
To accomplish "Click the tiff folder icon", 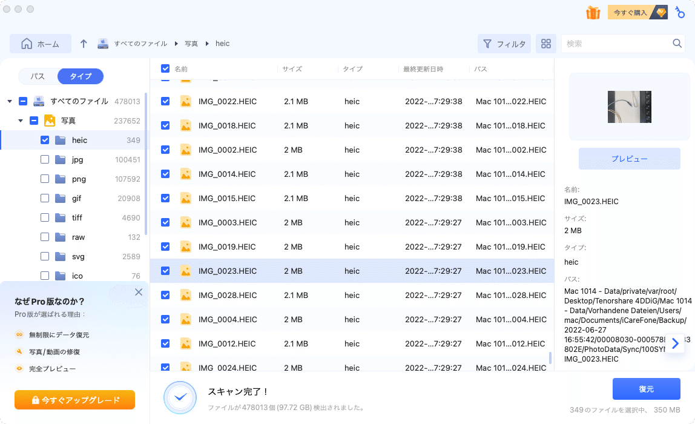I will [61, 218].
